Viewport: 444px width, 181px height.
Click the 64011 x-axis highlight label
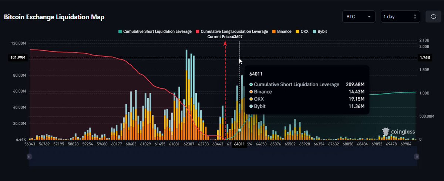(240, 144)
